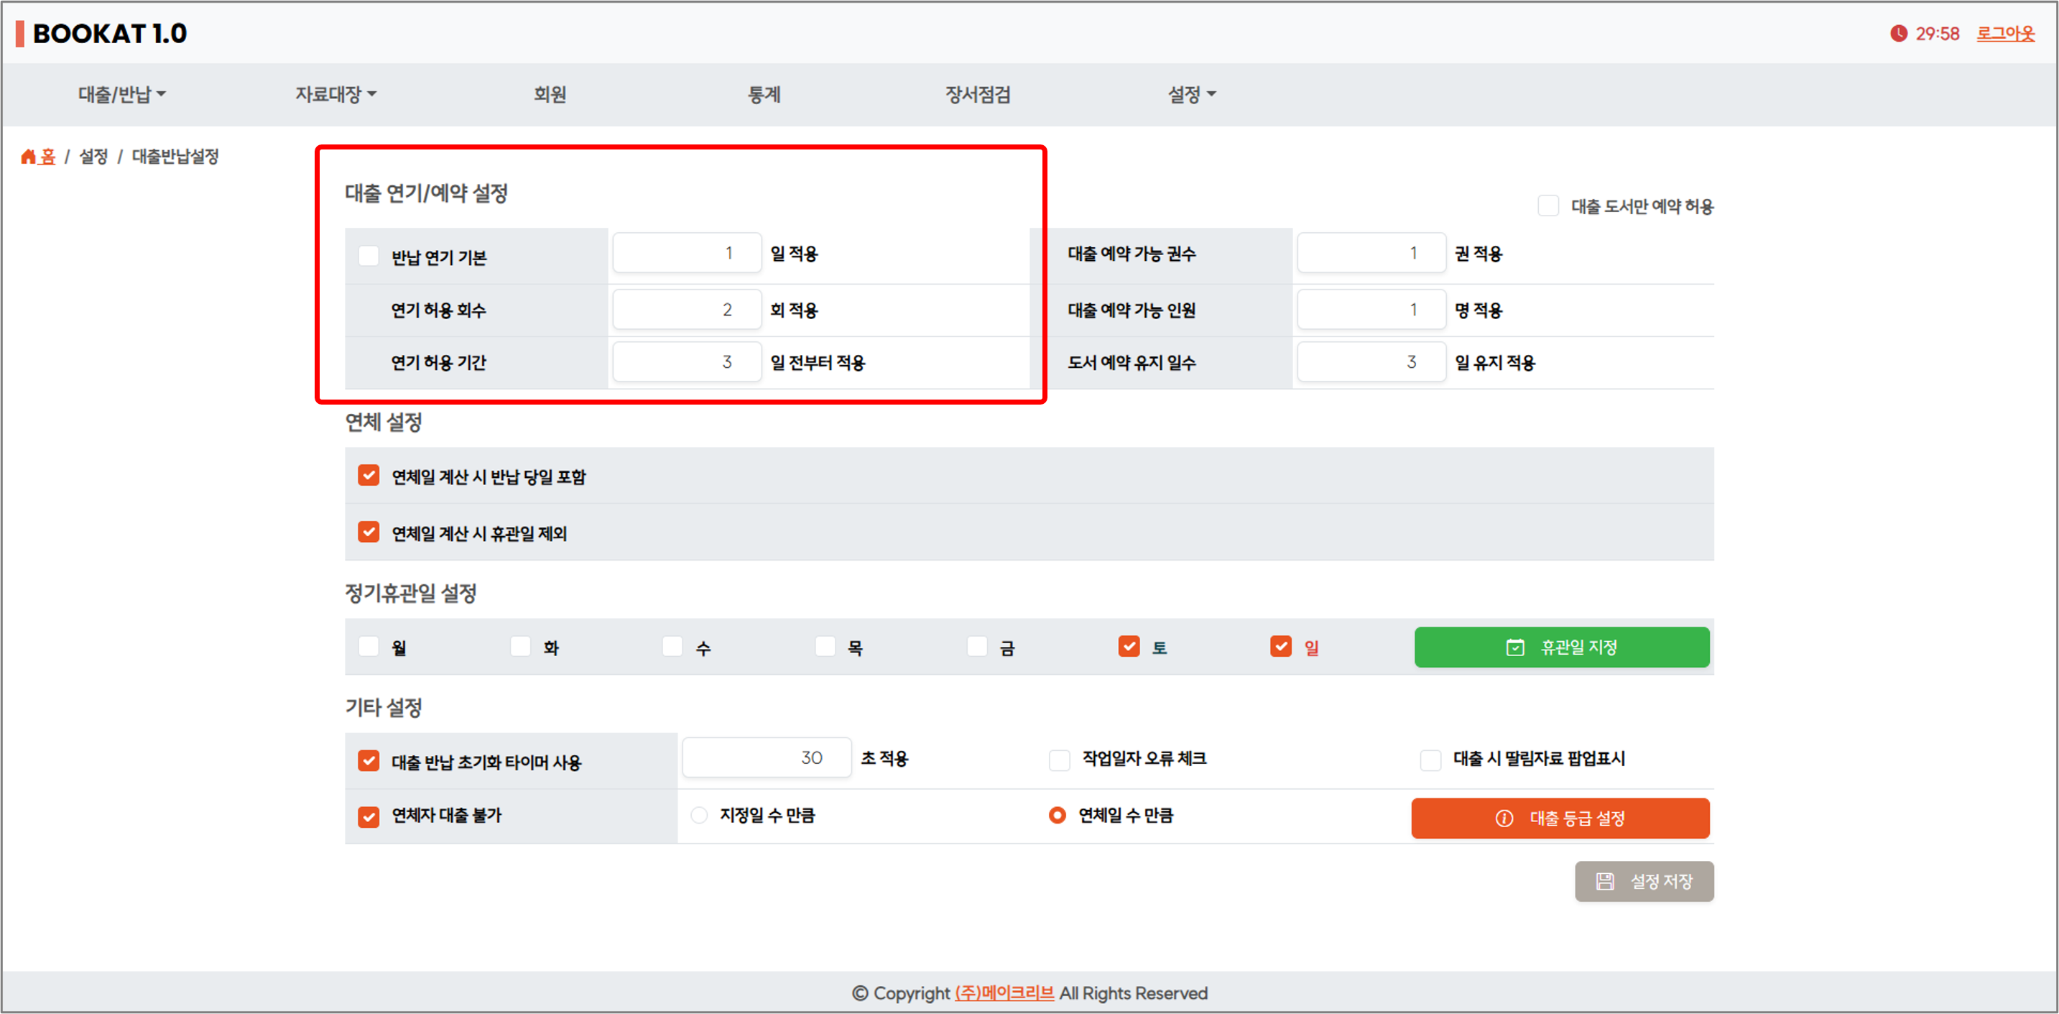Expand the 대출/반납 dropdown menu
Screen dimensions: 2059x1014
click(121, 94)
